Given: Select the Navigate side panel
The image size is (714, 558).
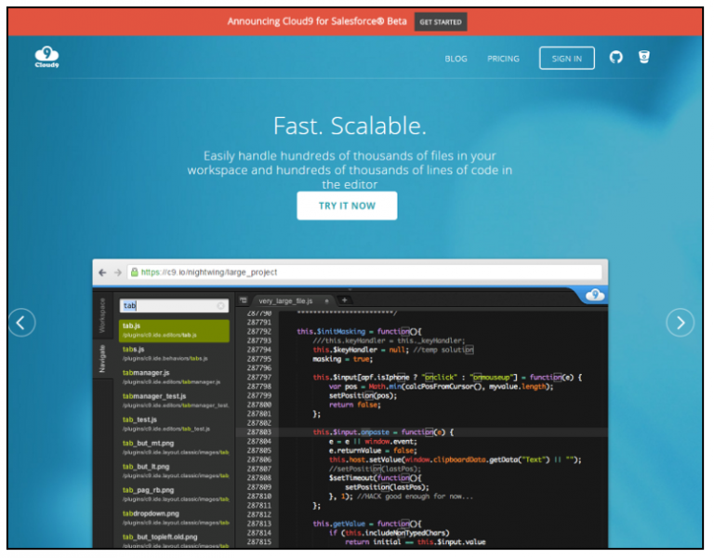Looking at the screenshot, I should pos(102,357).
